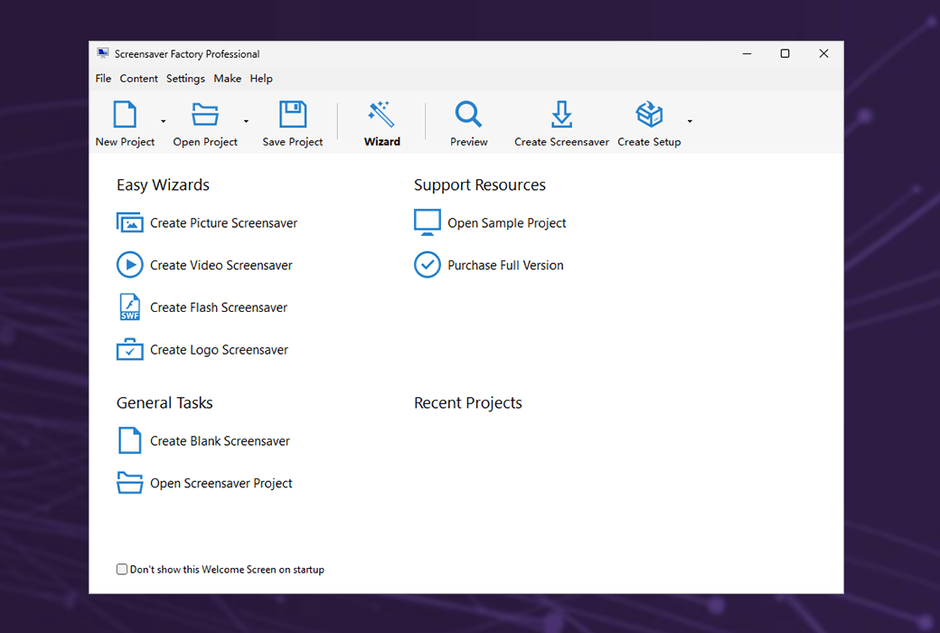
Task: Minimize the Screensaver Factory window
Action: (747, 53)
